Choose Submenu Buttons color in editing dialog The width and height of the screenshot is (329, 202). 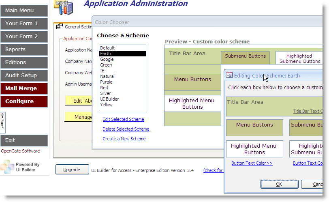tap(306, 128)
